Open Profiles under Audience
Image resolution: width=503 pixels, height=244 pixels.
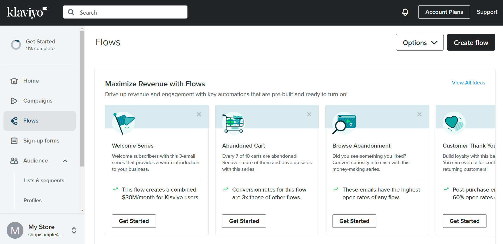tap(32, 201)
